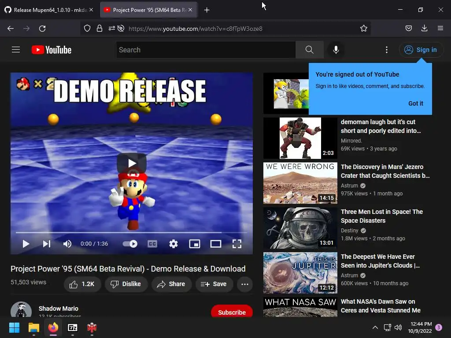
Task: Click the search magnifier button
Action: point(310,50)
